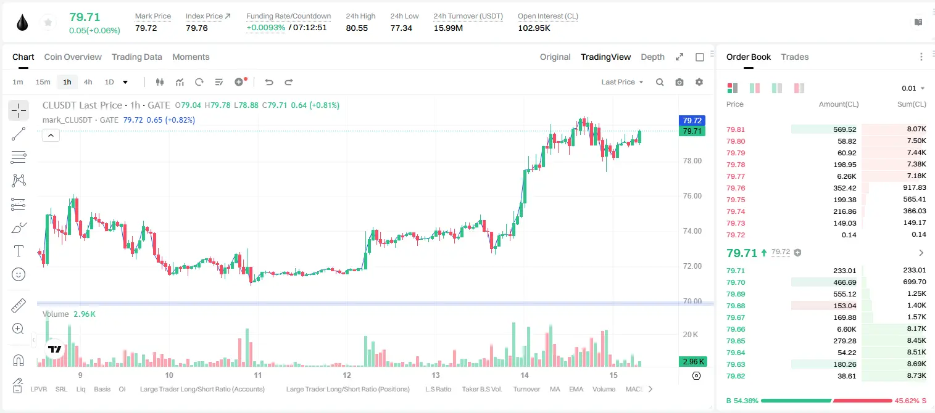Select the ruler measure tool

pos(19,306)
